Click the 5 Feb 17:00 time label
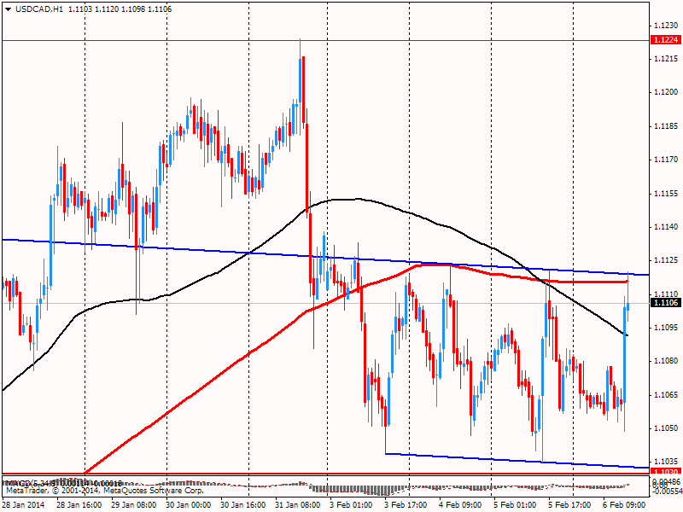Image resolution: width=683 pixels, height=512 pixels. [x=569, y=505]
